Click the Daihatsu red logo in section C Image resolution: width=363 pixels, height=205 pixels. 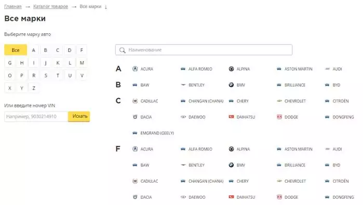point(231,117)
